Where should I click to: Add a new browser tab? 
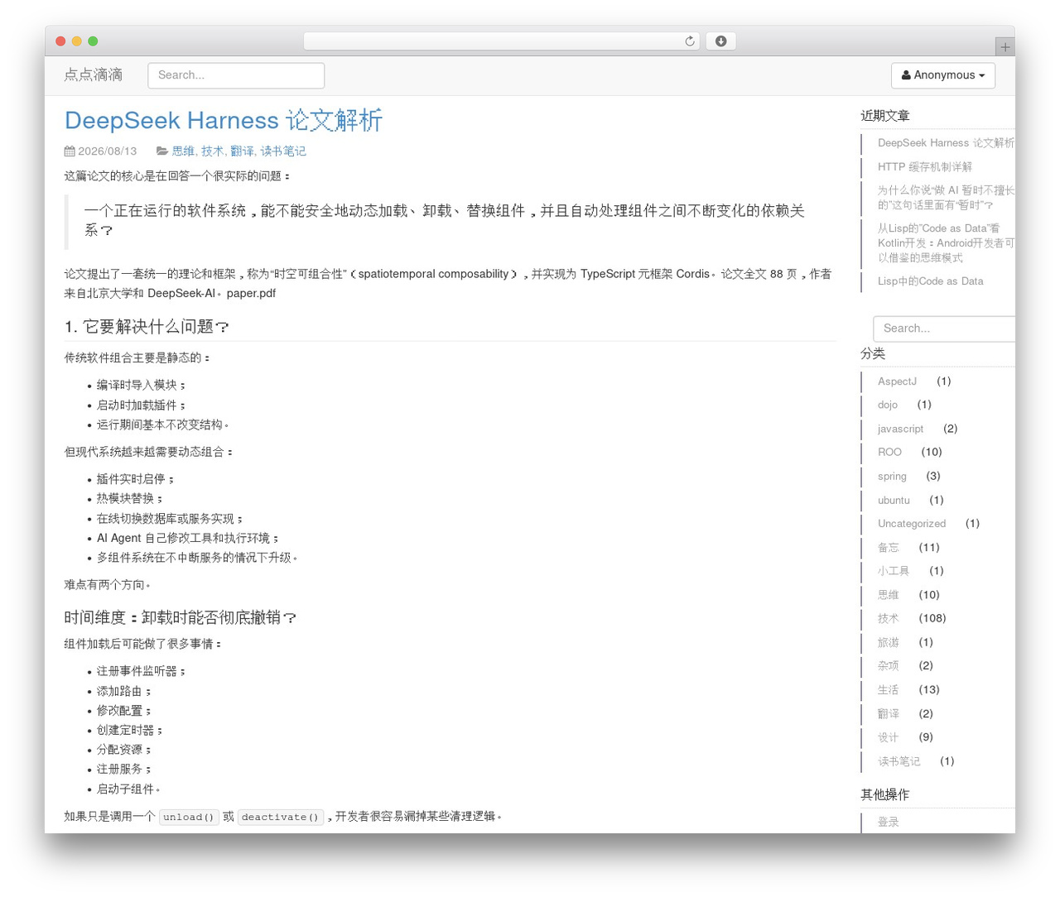pyautogui.click(x=1005, y=47)
